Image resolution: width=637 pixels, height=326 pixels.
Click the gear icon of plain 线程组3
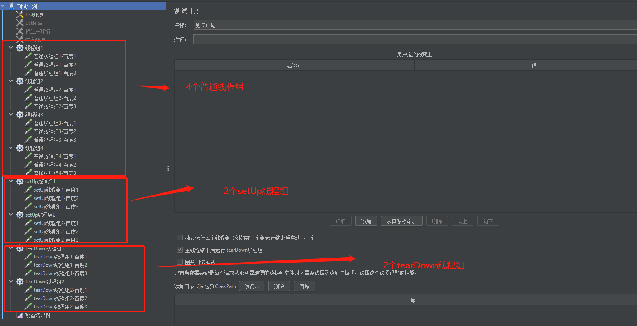pos(20,115)
